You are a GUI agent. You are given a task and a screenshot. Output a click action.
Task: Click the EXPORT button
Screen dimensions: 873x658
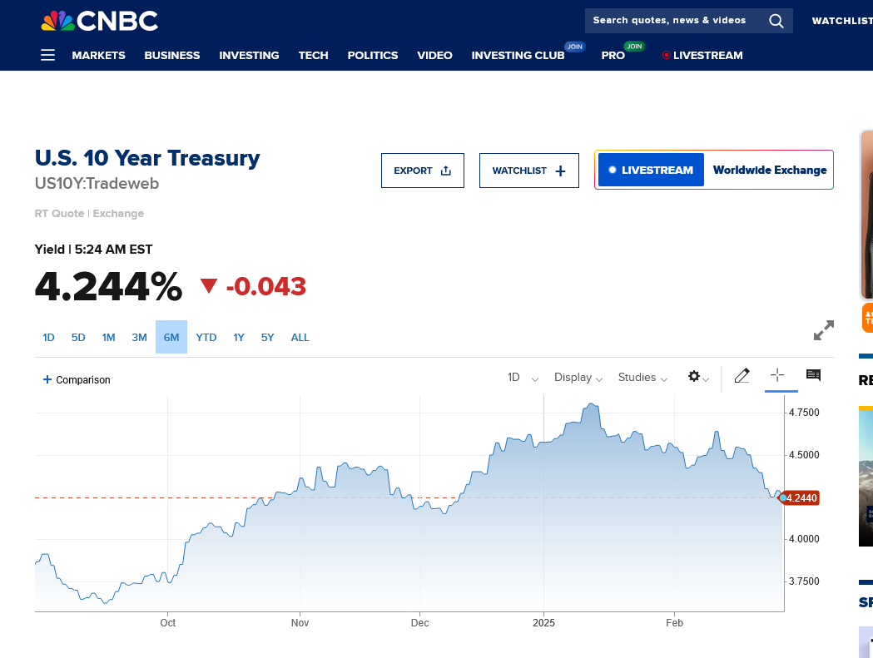click(423, 171)
